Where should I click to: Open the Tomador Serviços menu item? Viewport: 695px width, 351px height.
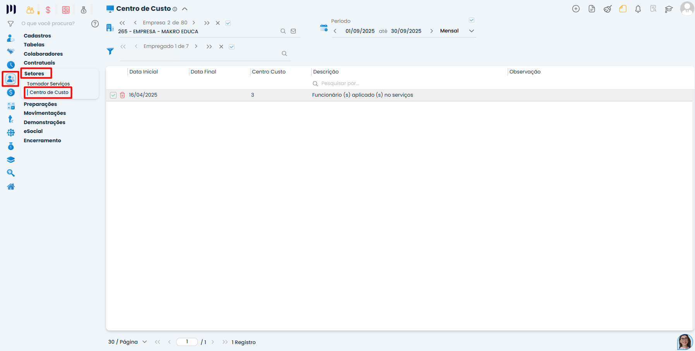(x=48, y=84)
